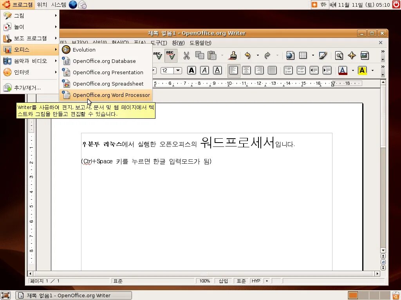The width and height of the screenshot is (401, 300).
Task: Toggle numbered list
Action: [288, 70]
